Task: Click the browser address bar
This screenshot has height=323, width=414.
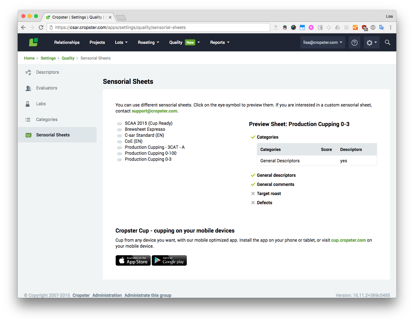Action: tap(158, 27)
